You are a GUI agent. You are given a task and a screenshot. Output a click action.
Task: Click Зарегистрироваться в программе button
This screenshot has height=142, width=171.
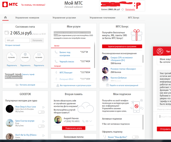122,46
